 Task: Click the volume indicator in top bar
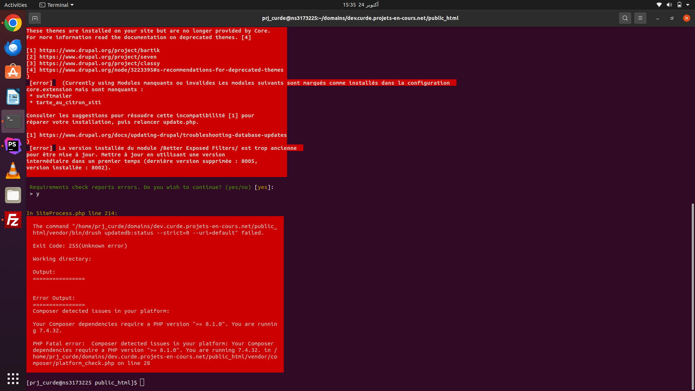[669, 5]
